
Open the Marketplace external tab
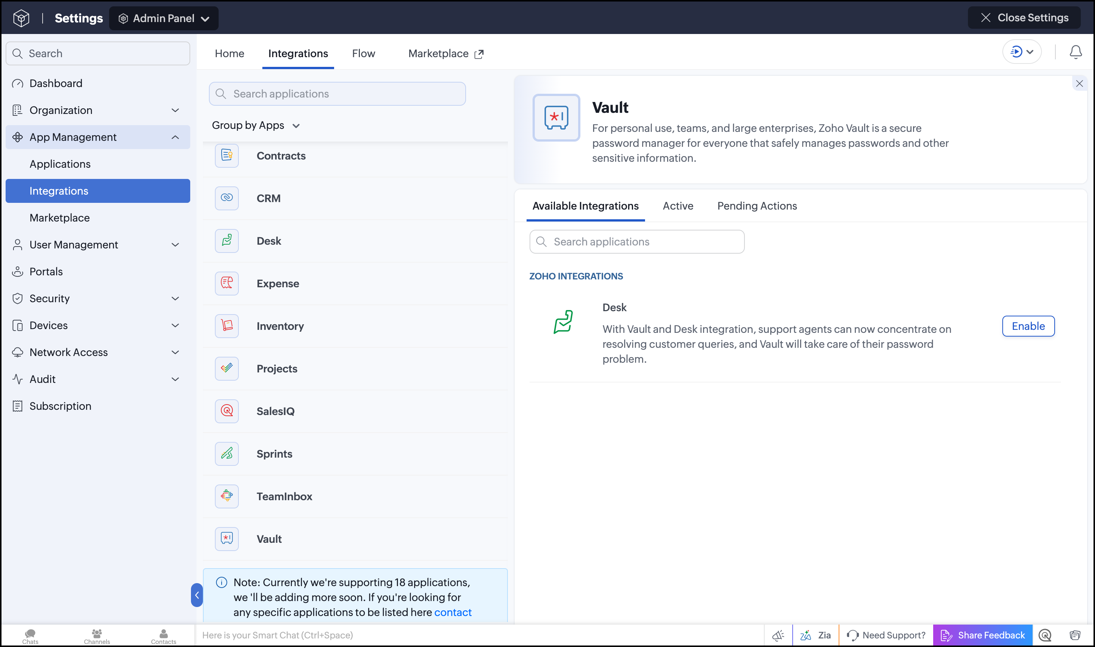coord(446,54)
